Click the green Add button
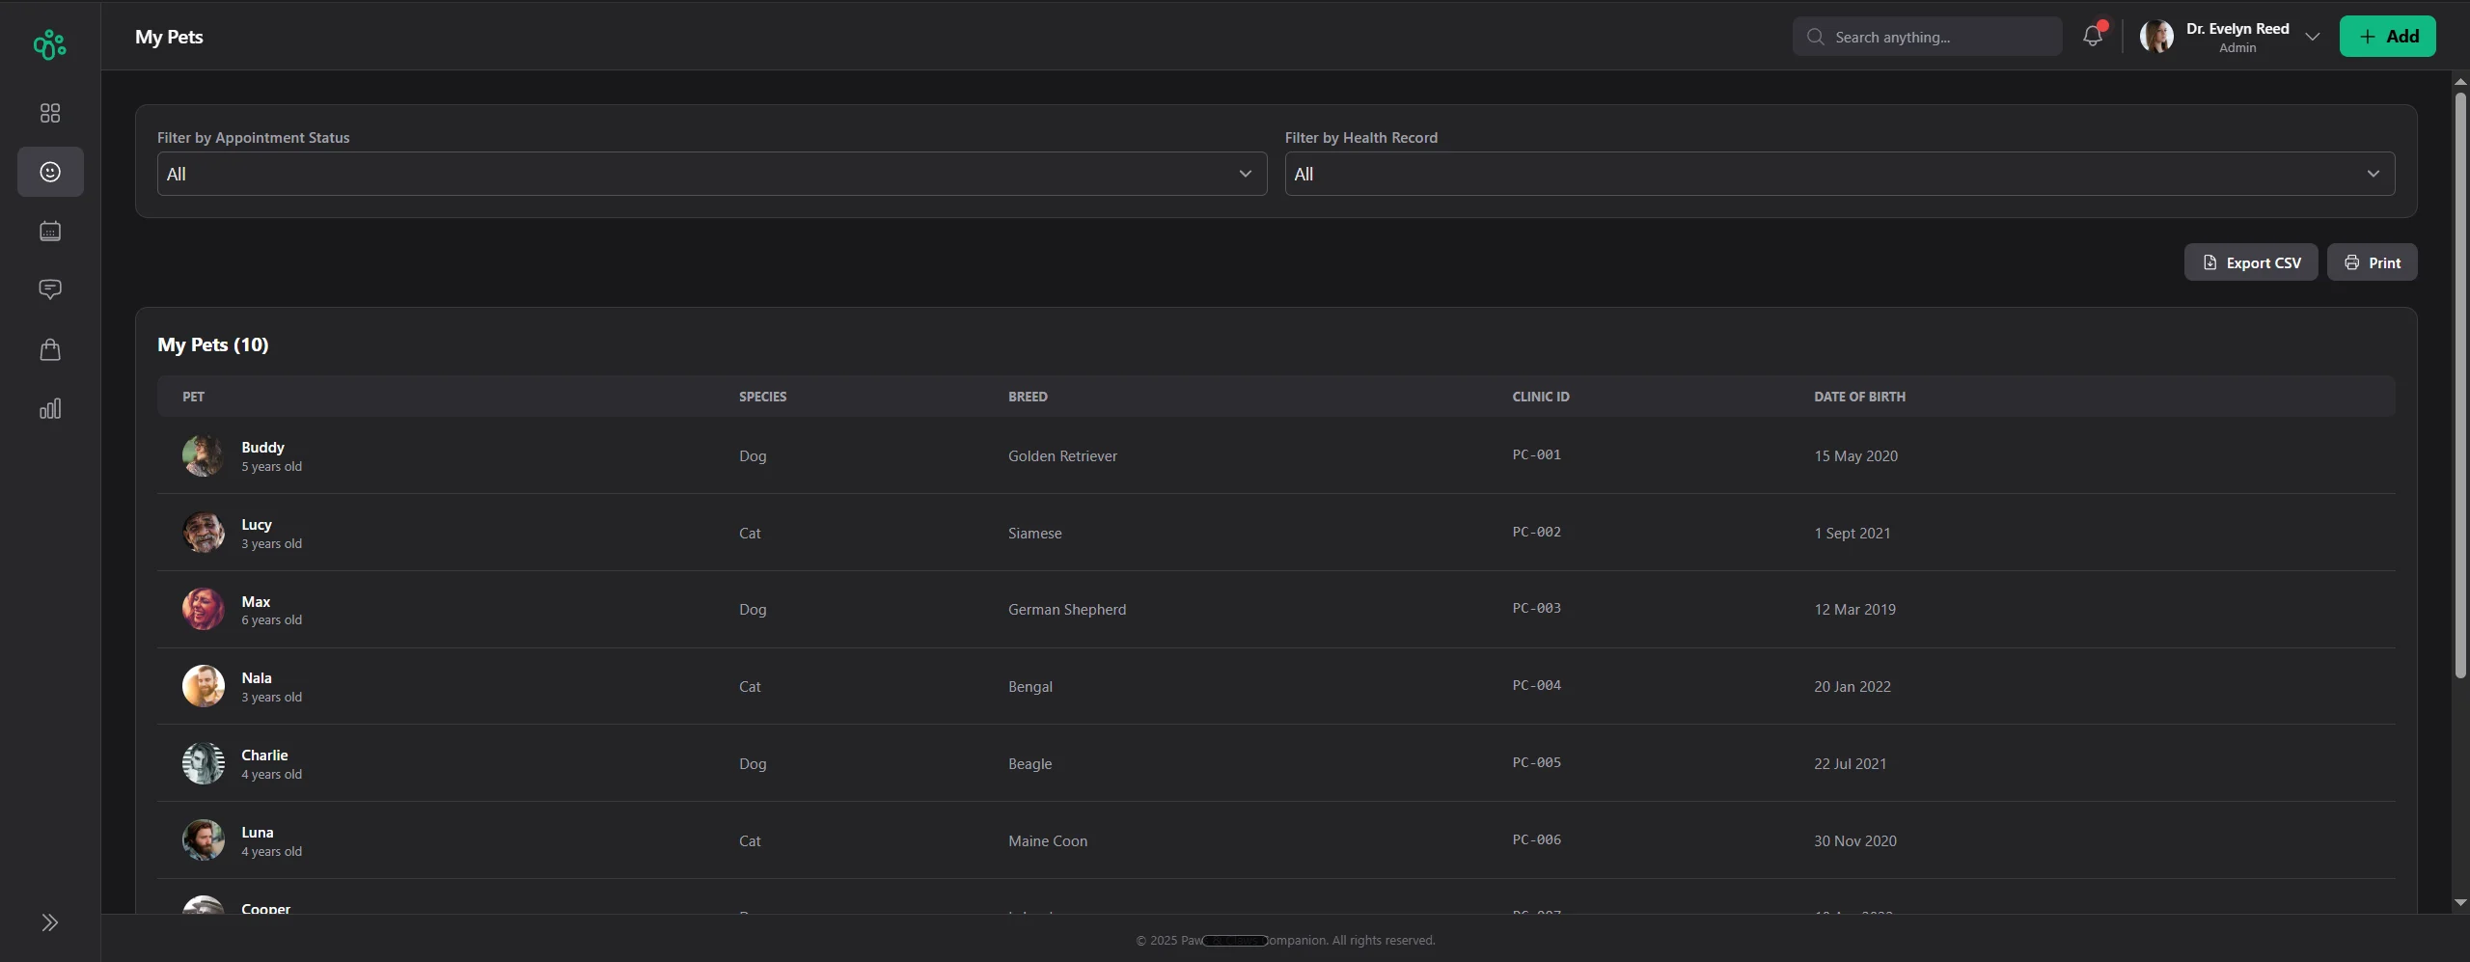2470x962 pixels. [2386, 37]
